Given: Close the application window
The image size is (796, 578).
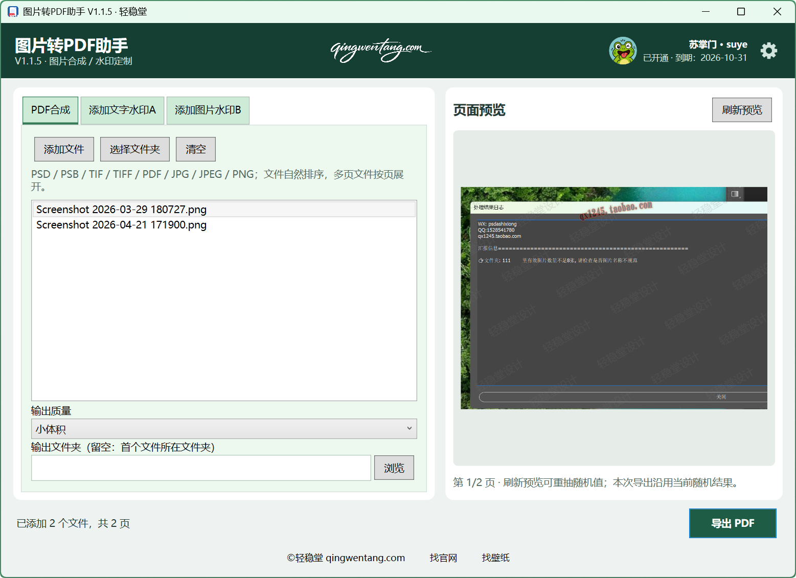Looking at the screenshot, I should [x=777, y=11].
